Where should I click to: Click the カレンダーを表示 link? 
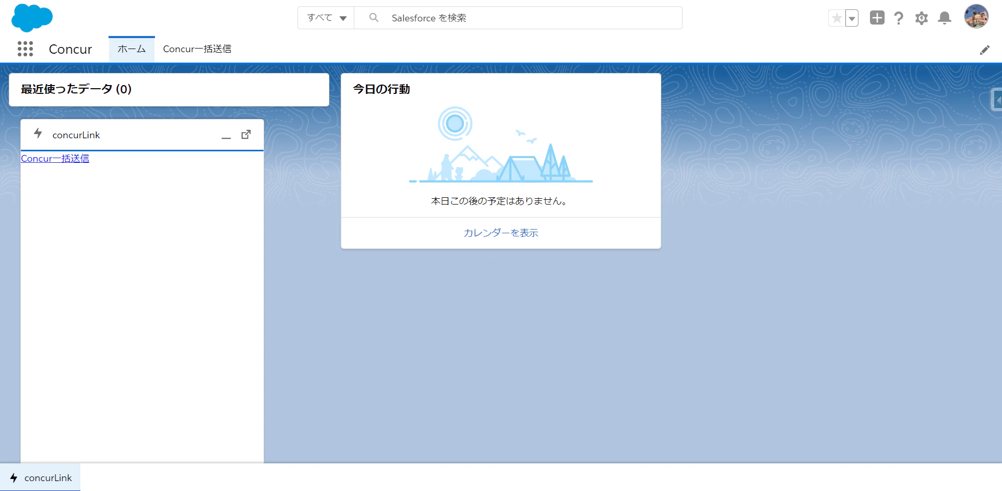click(x=501, y=233)
